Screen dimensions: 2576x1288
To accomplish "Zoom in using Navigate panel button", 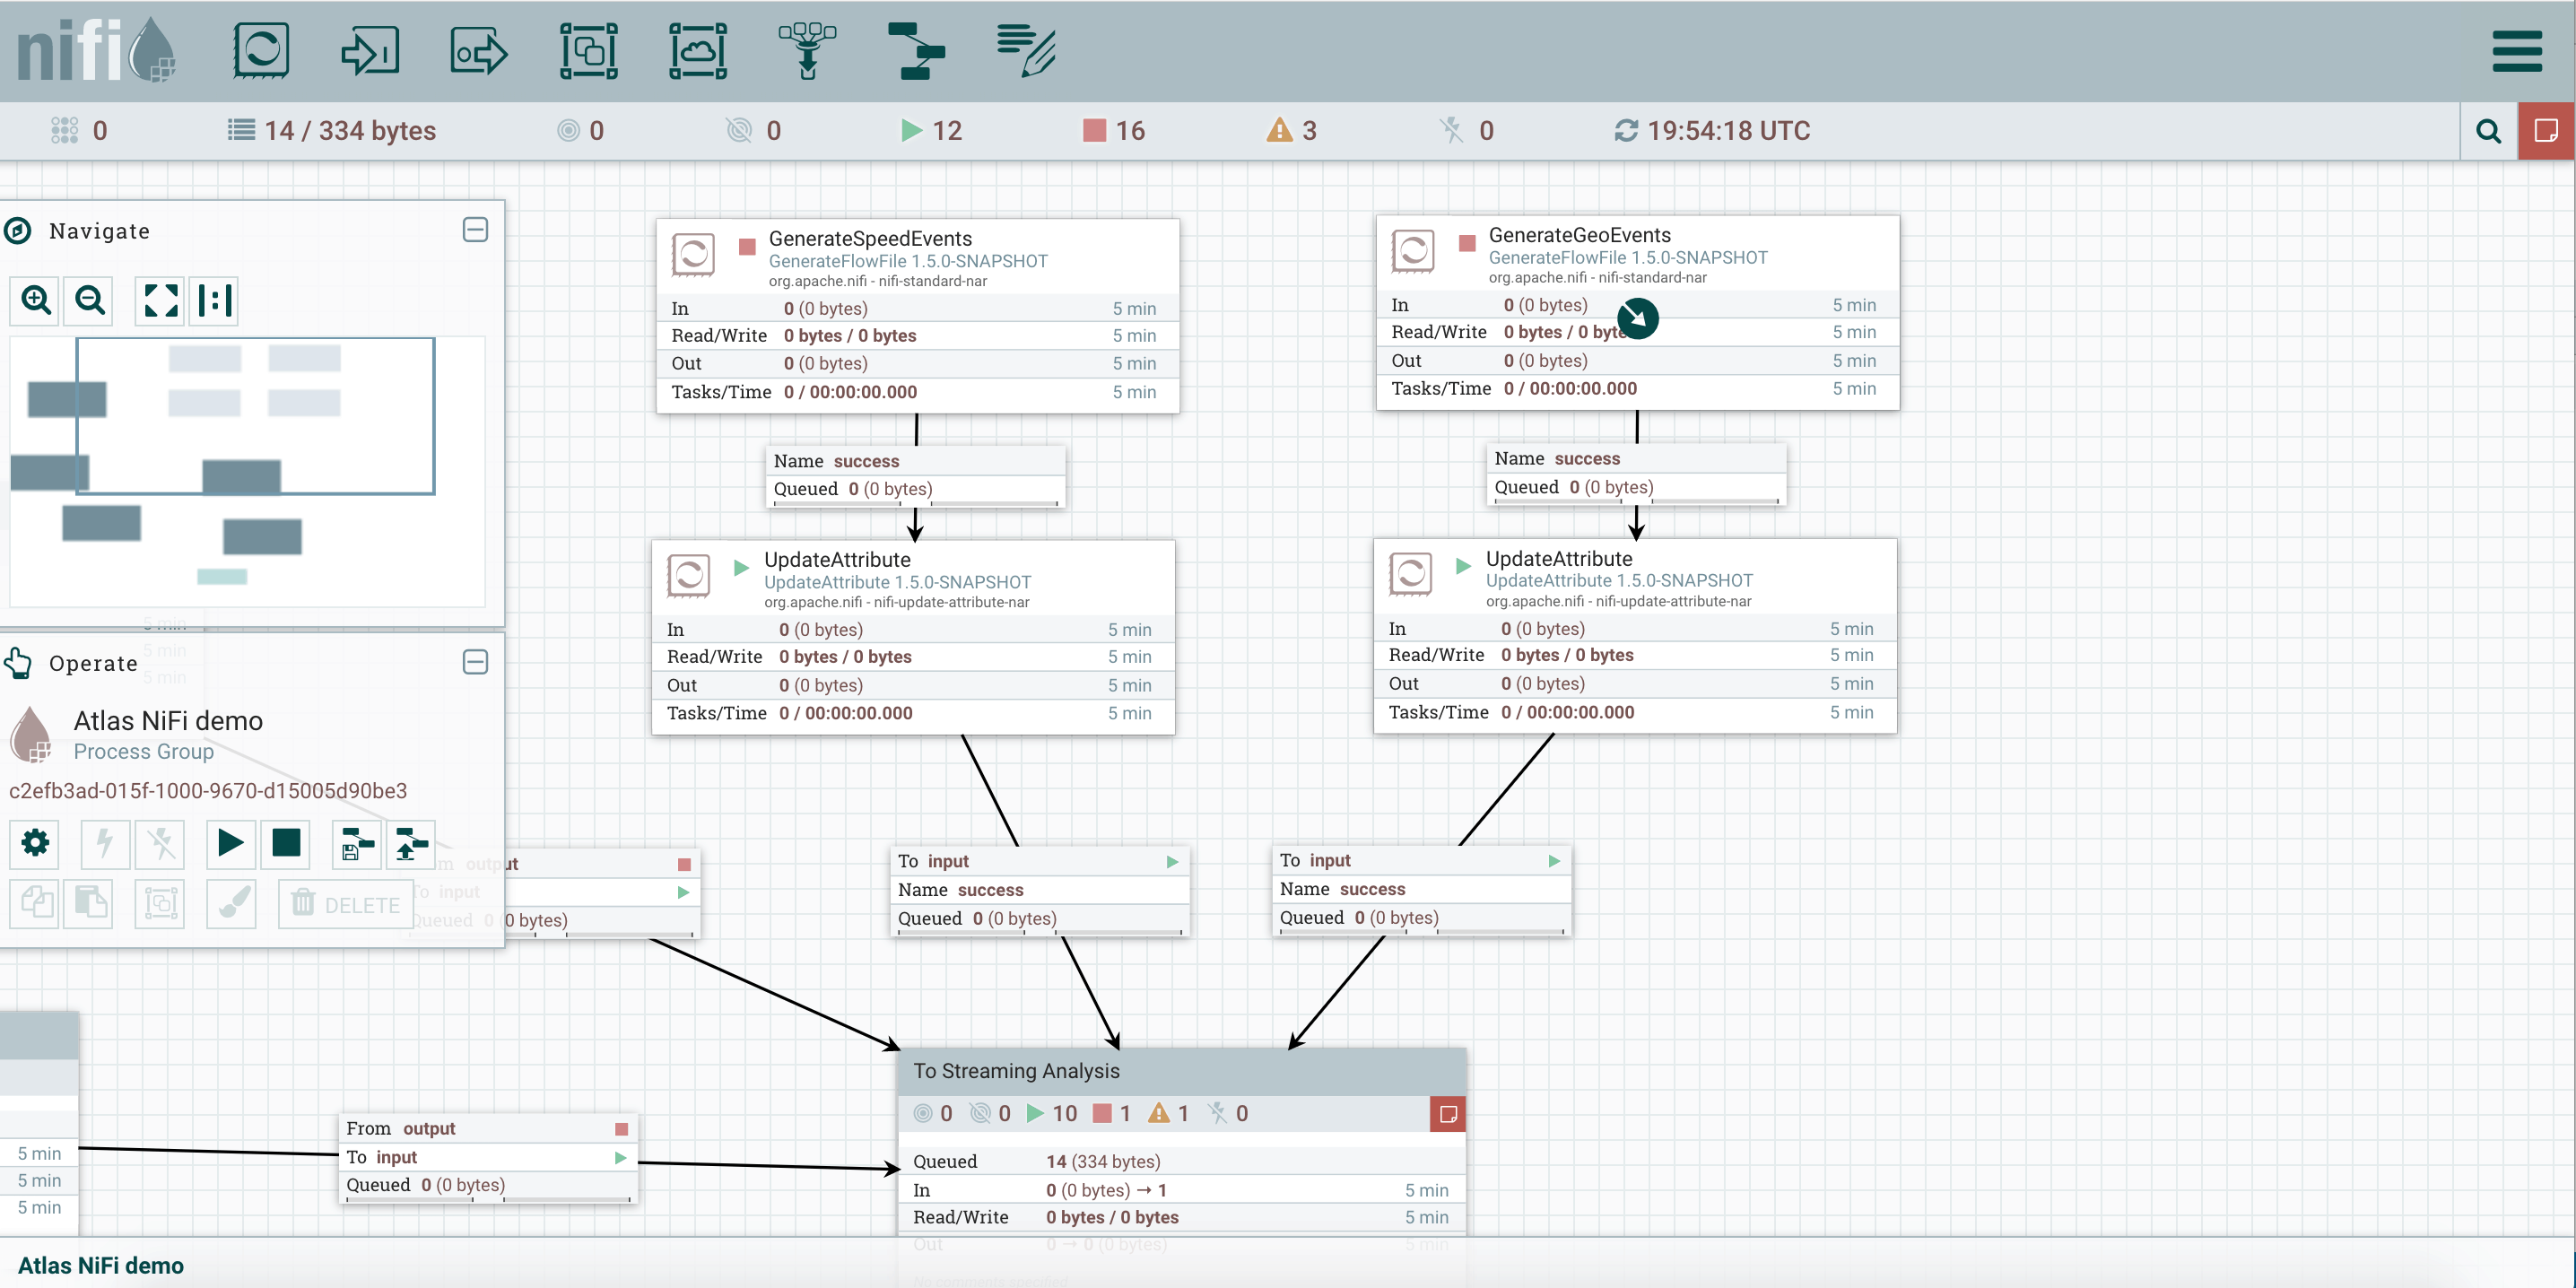I will (36, 300).
